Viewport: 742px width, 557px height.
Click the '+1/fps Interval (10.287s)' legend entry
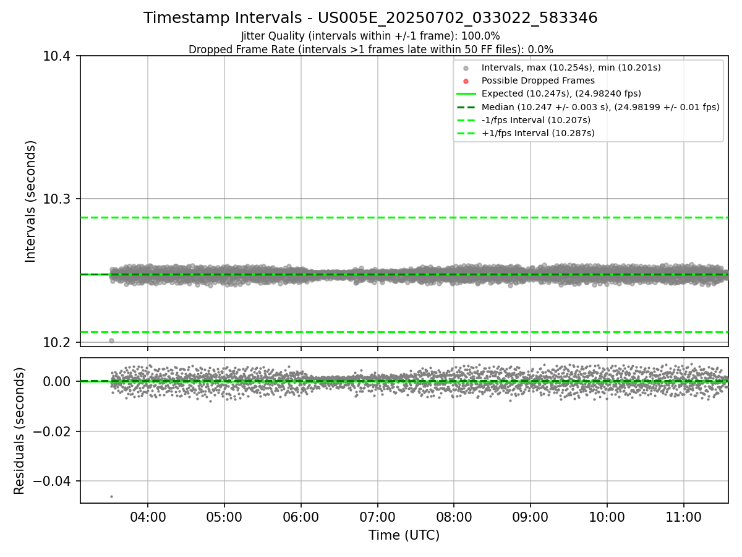(538, 133)
